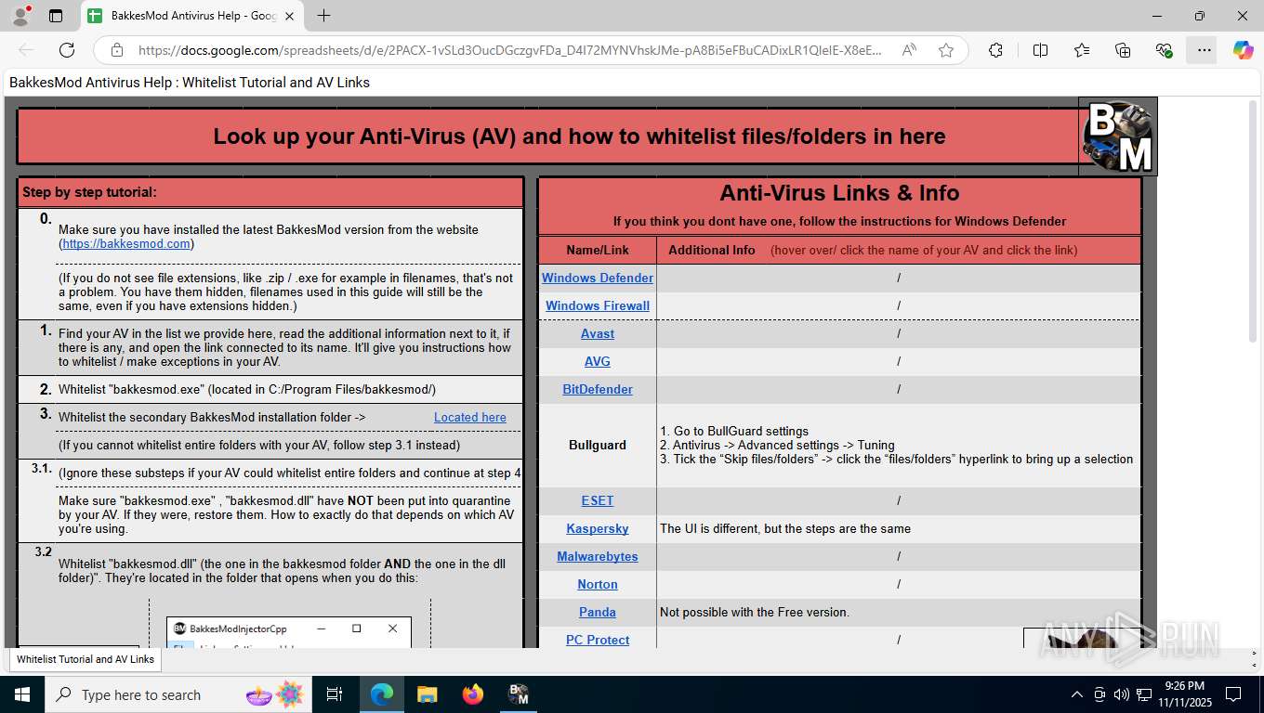Open File Explorer from the taskbar
This screenshot has height=713, width=1264.
point(428,694)
